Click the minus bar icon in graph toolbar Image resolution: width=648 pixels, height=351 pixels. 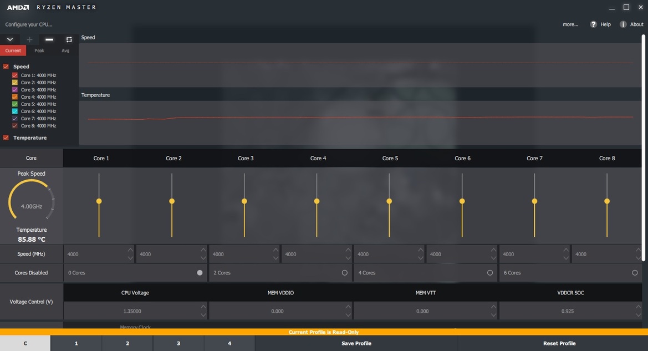pyautogui.click(x=49, y=39)
